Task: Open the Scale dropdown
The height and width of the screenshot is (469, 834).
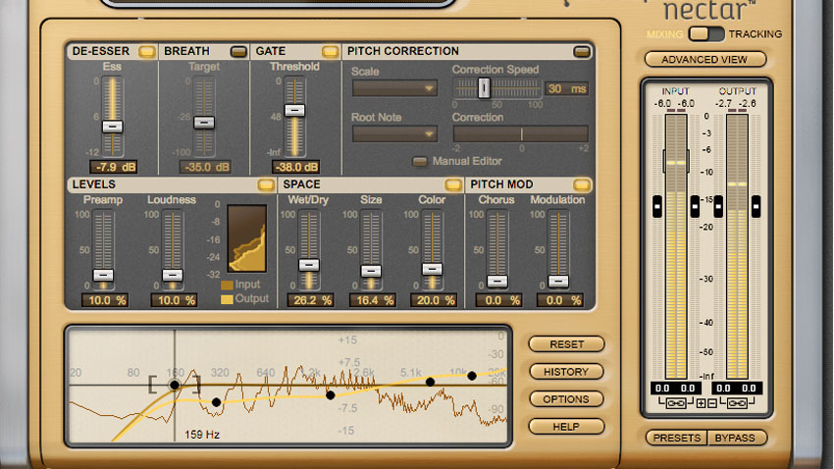Action: (x=394, y=88)
